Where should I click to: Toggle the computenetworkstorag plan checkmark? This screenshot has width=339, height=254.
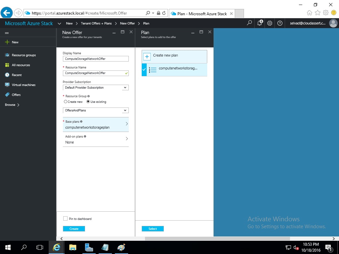coord(144,70)
